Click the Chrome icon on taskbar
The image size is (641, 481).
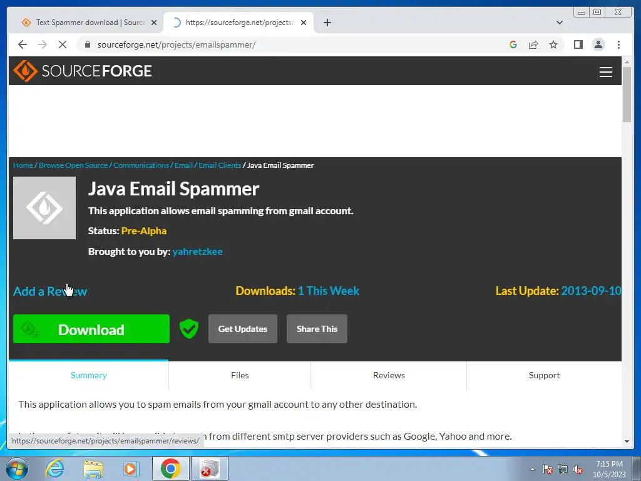[170, 468]
